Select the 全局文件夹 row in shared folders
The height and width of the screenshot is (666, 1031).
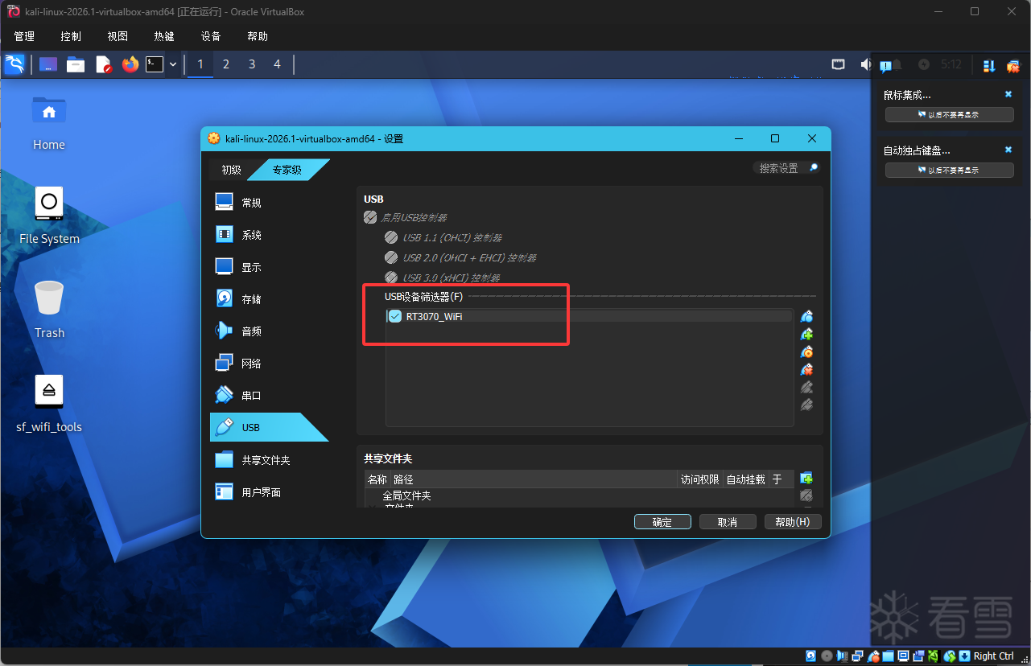[x=406, y=496]
